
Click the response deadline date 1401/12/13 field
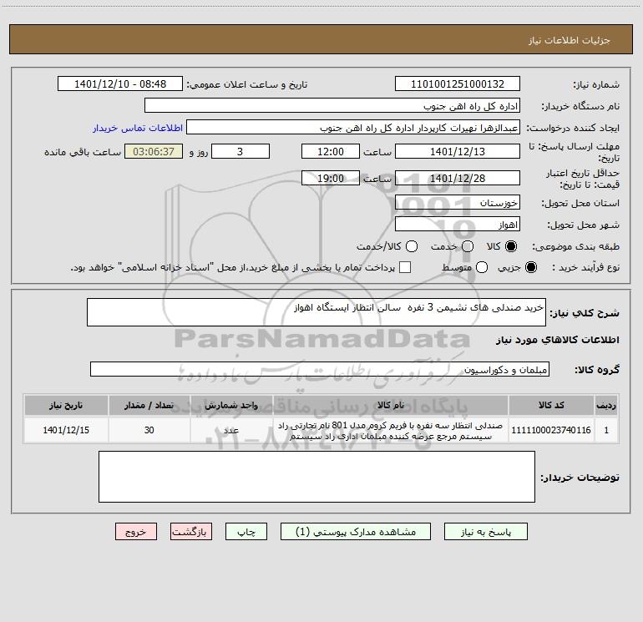click(458, 151)
